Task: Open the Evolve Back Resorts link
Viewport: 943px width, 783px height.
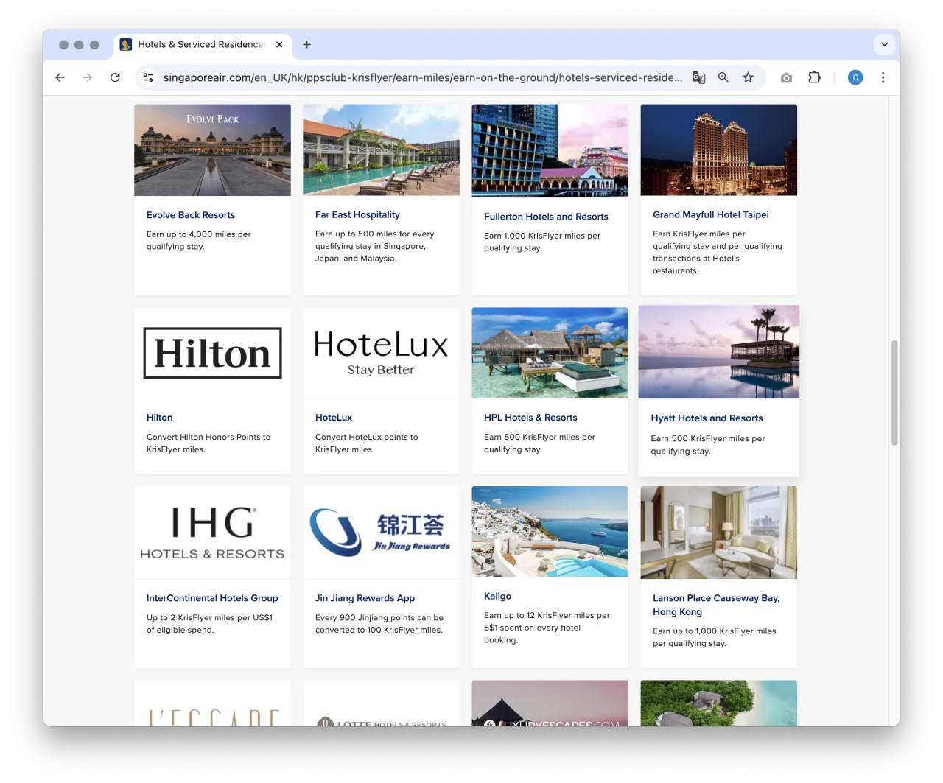Action: click(x=191, y=215)
